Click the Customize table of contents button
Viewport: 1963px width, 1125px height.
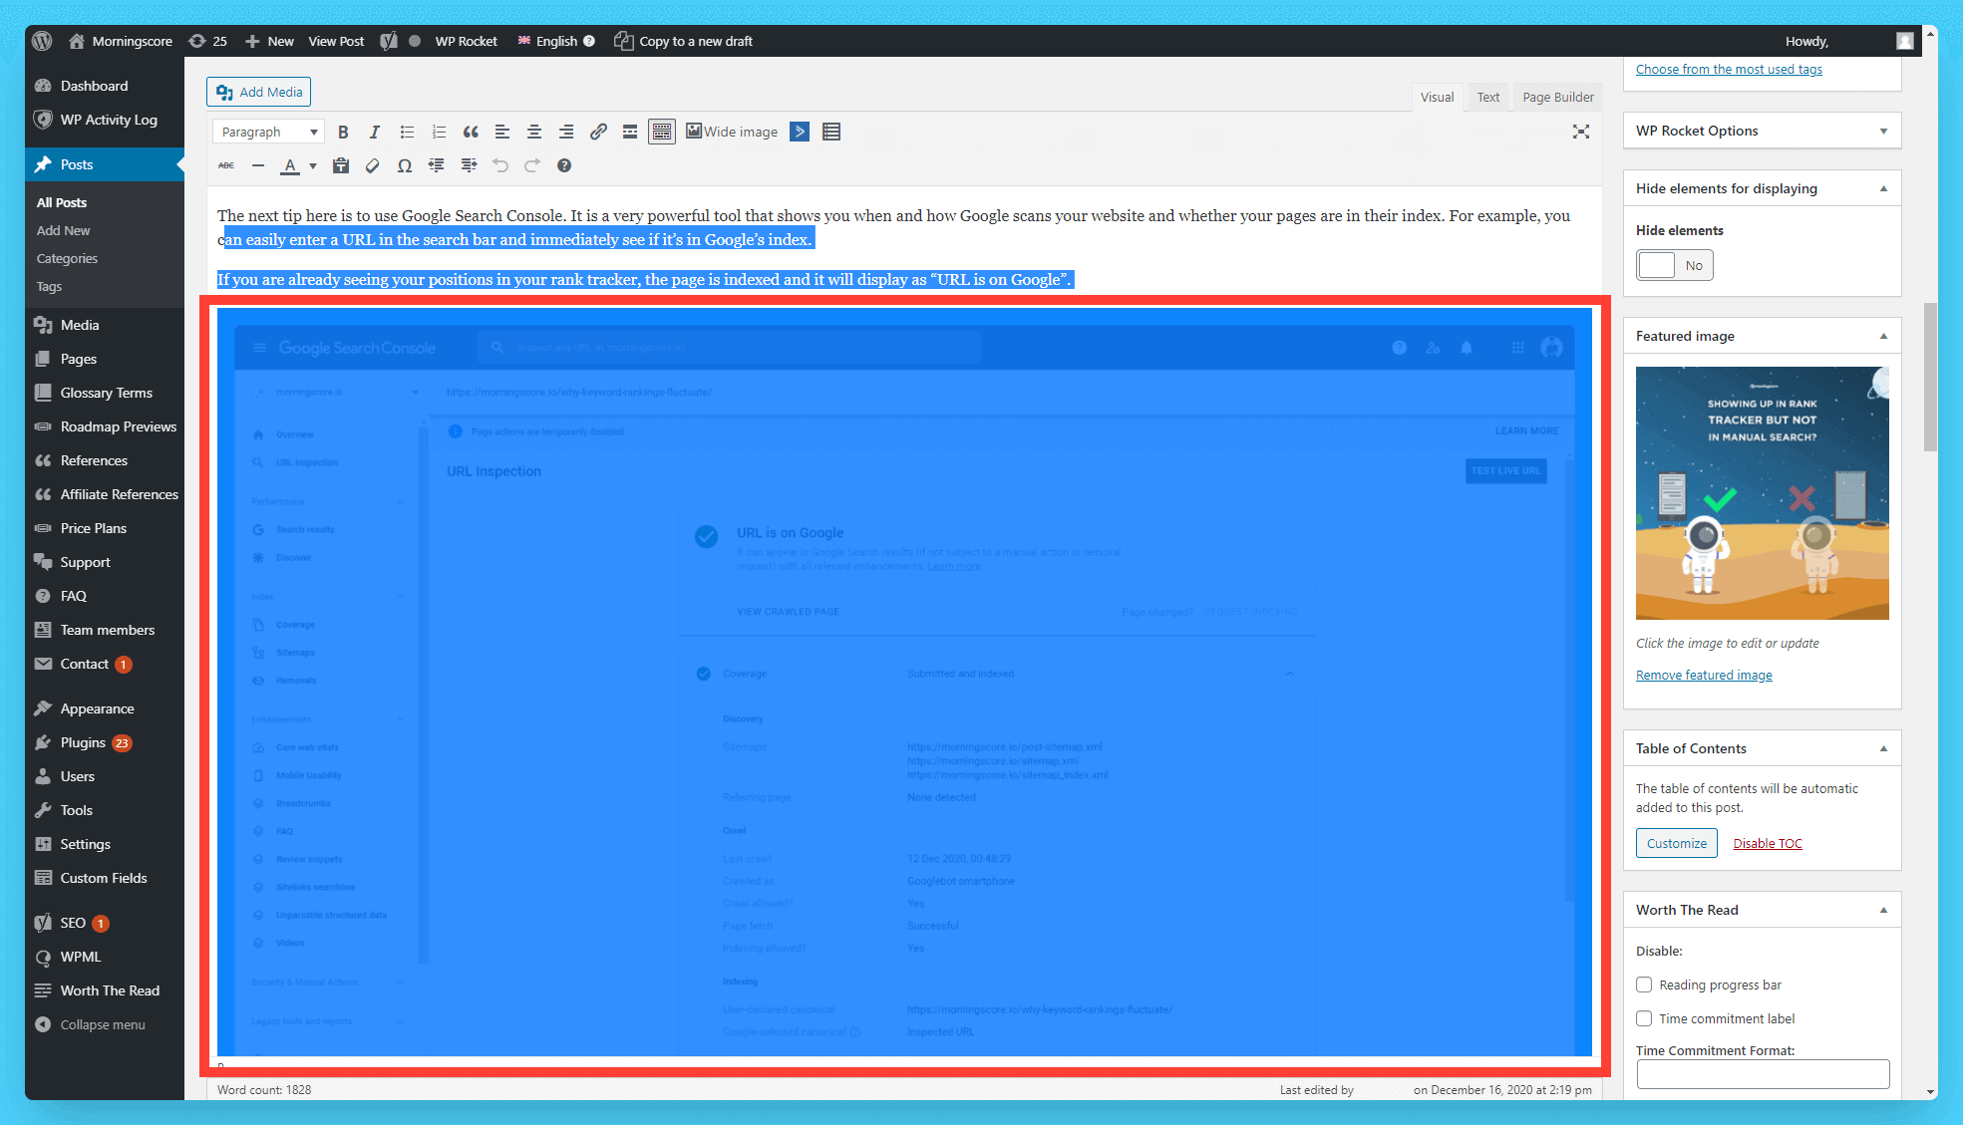click(x=1676, y=843)
